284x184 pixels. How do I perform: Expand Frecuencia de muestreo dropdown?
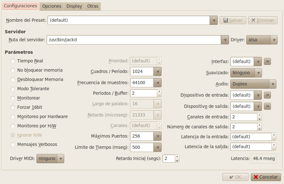pos(157,83)
